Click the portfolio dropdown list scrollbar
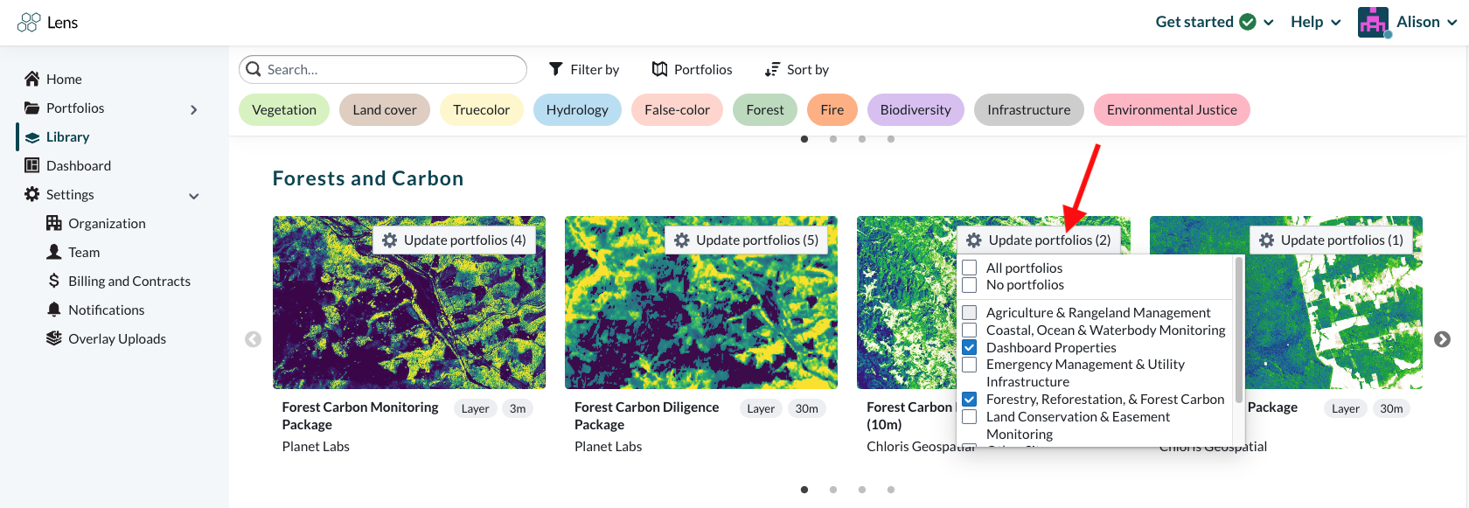 pyautogui.click(x=1238, y=332)
